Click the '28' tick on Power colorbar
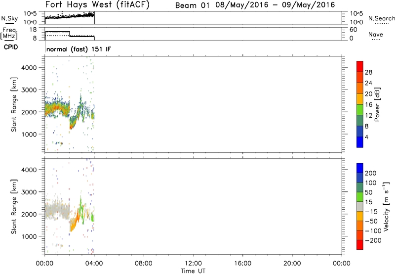This screenshot has height=274, width=395. (x=368, y=72)
